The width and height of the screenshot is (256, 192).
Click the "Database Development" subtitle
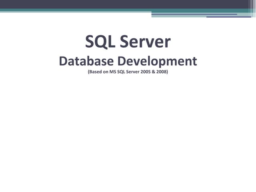point(128,61)
